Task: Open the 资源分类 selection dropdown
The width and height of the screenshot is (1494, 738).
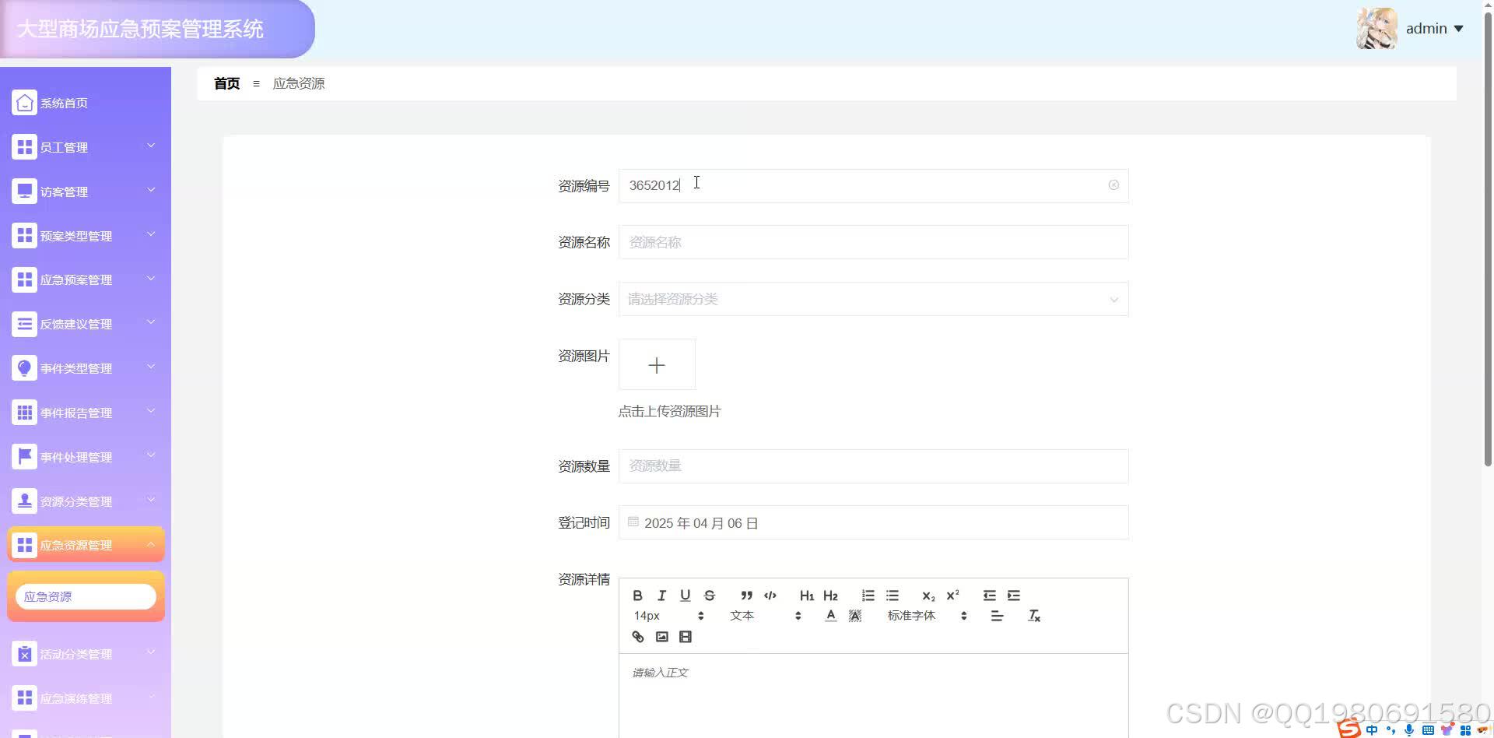Action: coord(873,299)
